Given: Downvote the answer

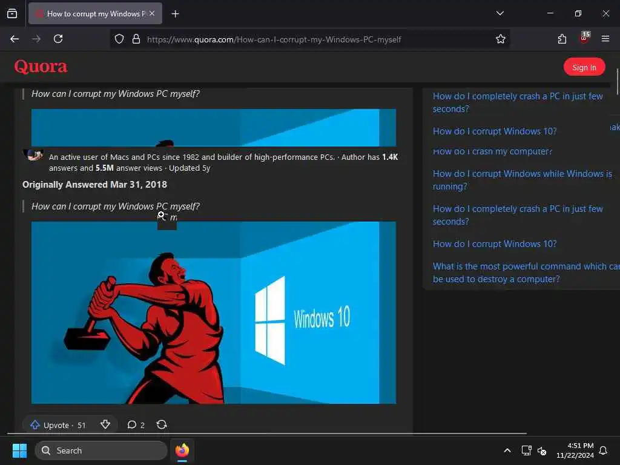Looking at the screenshot, I should point(105,424).
